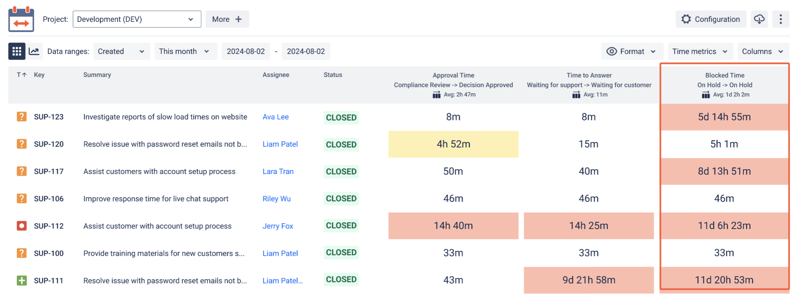This screenshot has height=296, width=796.
Task: Click the start date field 2024-08-02
Action: [246, 51]
